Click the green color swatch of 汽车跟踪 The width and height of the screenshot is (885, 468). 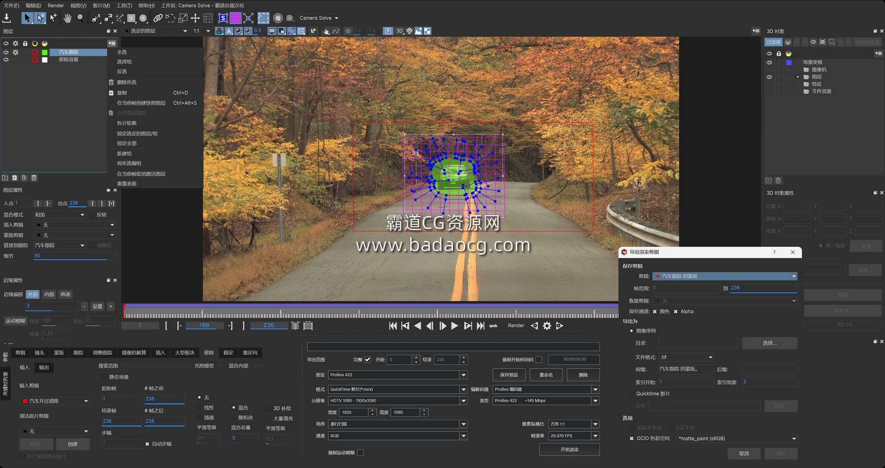[45, 53]
